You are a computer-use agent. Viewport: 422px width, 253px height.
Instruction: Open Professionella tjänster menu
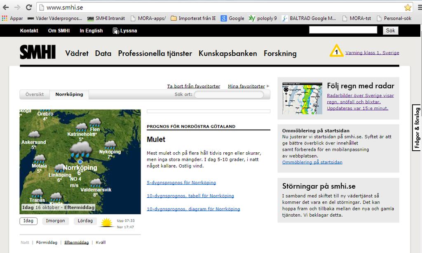tap(155, 53)
